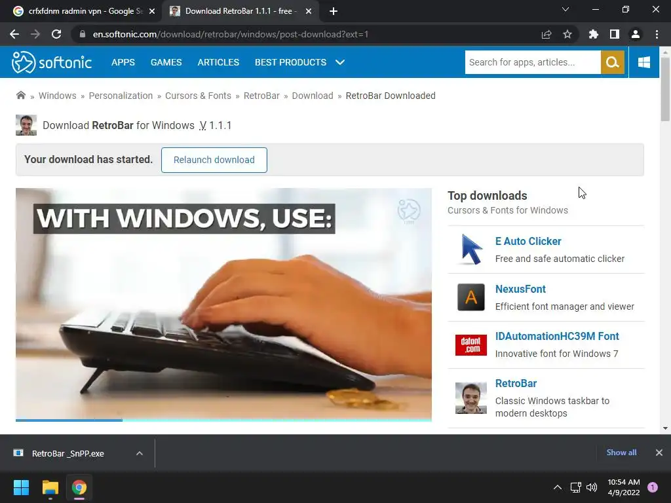The height and width of the screenshot is (503, 671).
Task: Open the APPS menu
Action: [123, 62]
